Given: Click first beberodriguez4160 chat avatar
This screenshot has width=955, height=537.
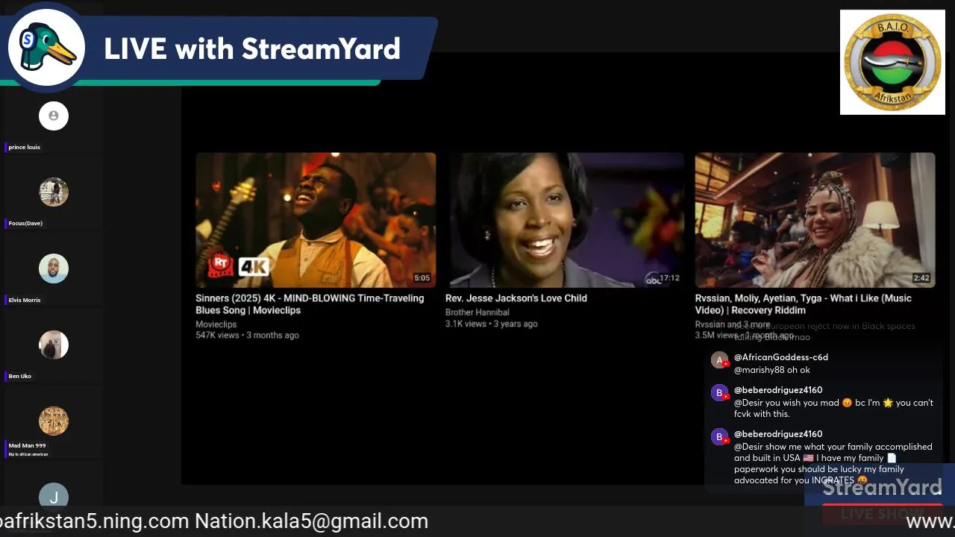Looking at the screenshot, I should (719, 393).
